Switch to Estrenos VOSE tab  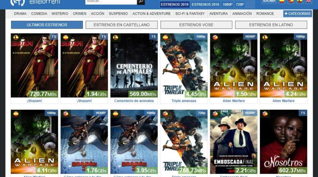[196, 25]
